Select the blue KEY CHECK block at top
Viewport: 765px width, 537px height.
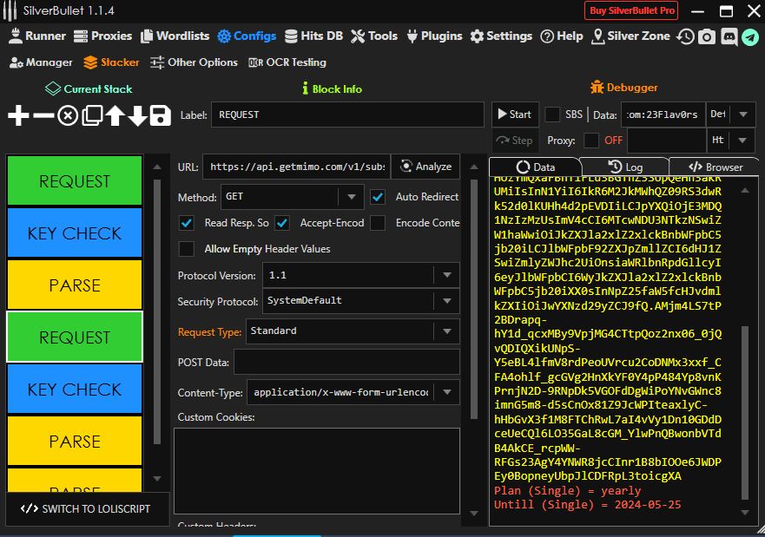pyautogui.click(x=75, y=233)
